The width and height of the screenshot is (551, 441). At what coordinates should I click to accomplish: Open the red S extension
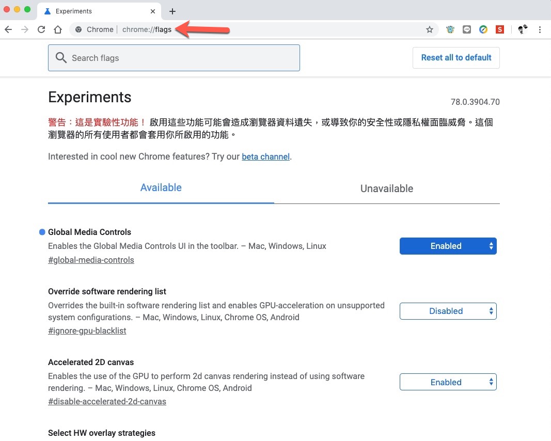pyautogui.click(x=500, y=29)
